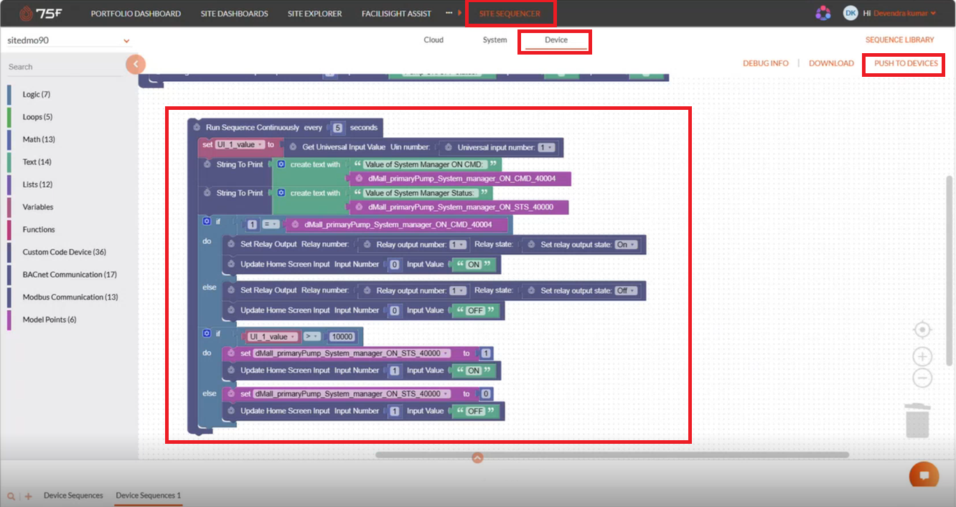The height and width of the screenshot is (507, 956).
Task: Select the Device tab
Action: (x=556, y=40)
